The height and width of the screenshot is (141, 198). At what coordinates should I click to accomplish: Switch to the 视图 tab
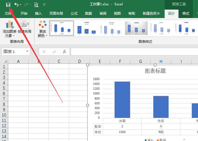117,14
